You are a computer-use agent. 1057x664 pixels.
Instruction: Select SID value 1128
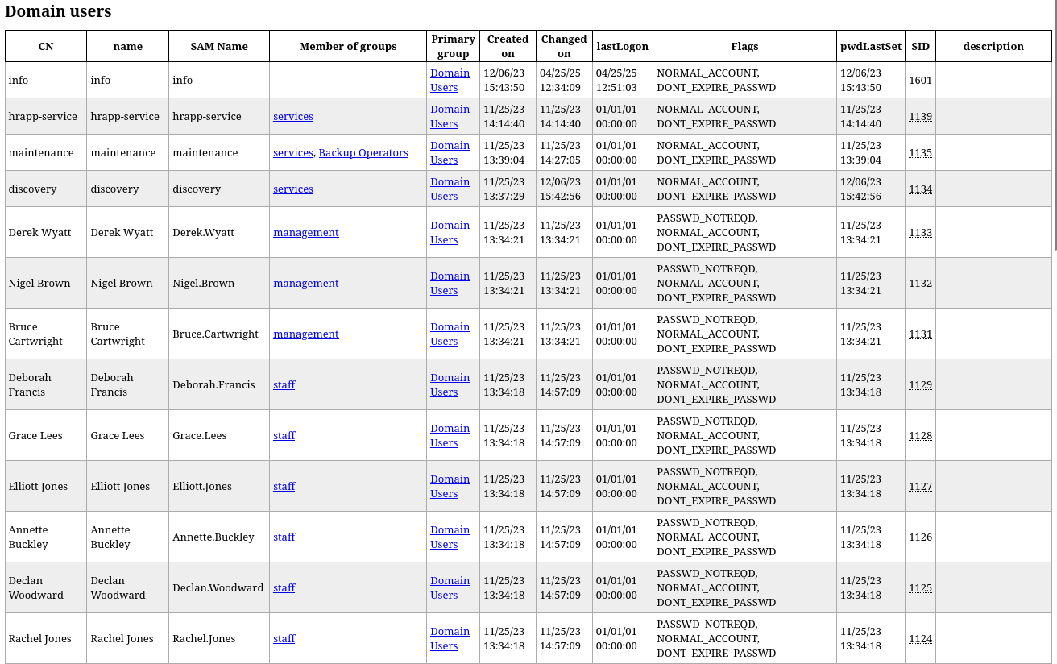[920, 435]
